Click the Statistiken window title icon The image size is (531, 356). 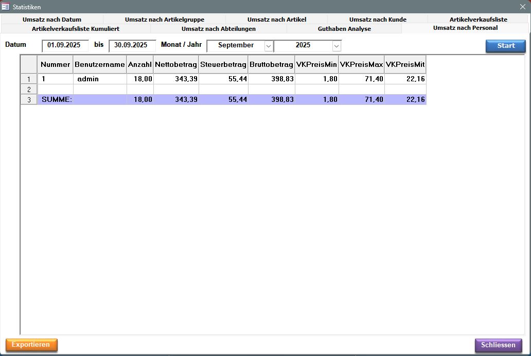(6, 7)
